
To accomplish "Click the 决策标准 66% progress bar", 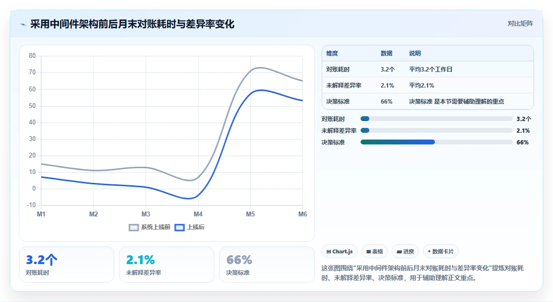I will tap(436, 142).
